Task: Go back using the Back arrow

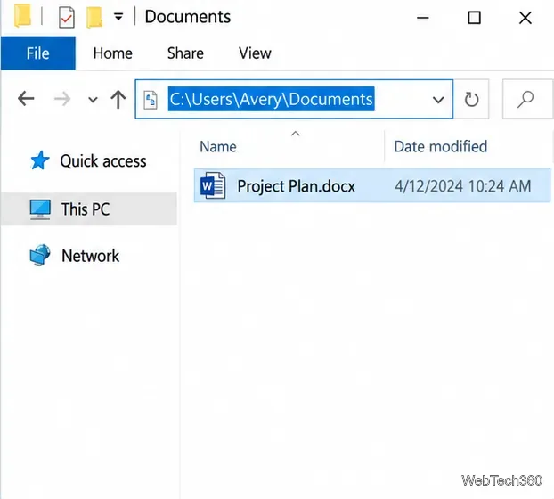Action: 26,99
